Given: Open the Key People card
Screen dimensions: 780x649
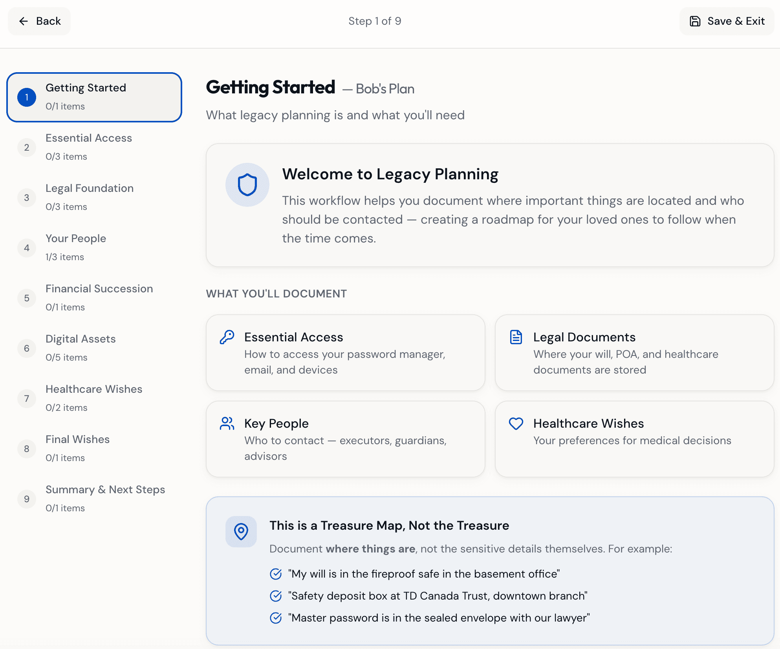Looking at the screenshot, I should [x=345, y=439].
